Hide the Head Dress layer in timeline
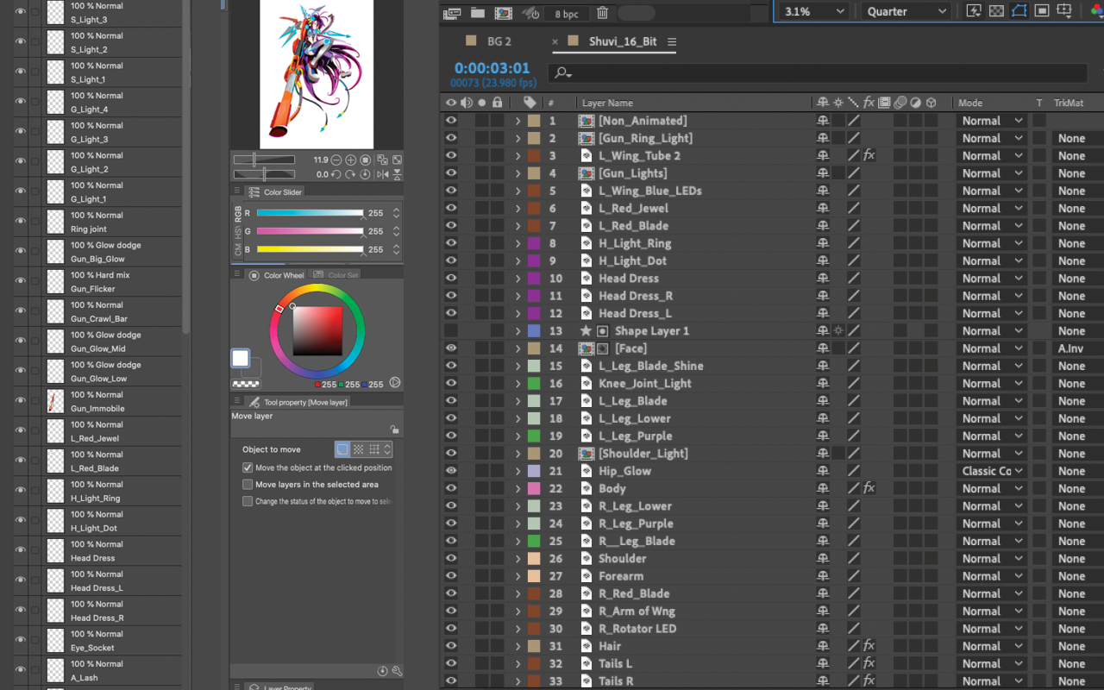Viewport: 1104px width, 690px height. (x=450, y=279)
